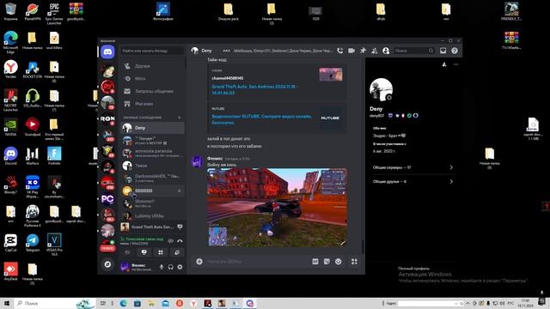Mute the microphone in user panel
The image size is (550, 309).
(162, 267)
